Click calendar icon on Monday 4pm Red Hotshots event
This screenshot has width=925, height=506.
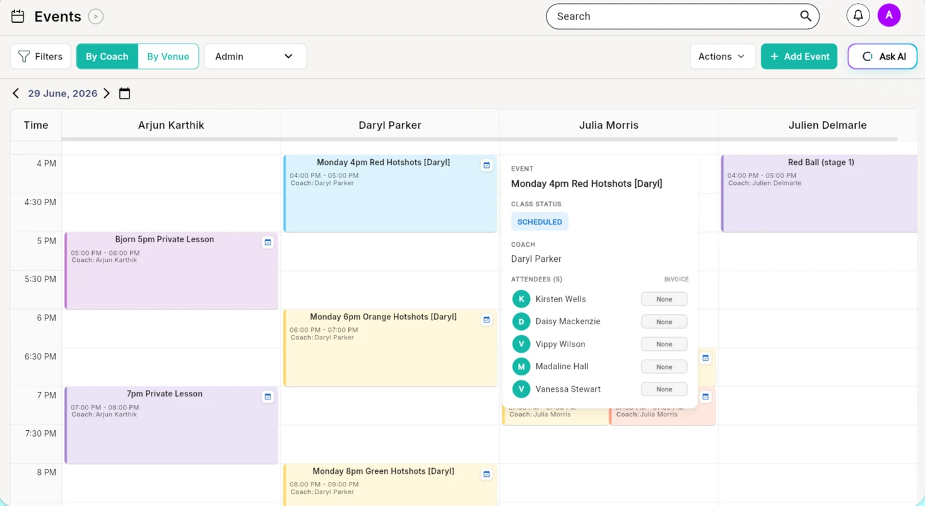coord(486,165)
